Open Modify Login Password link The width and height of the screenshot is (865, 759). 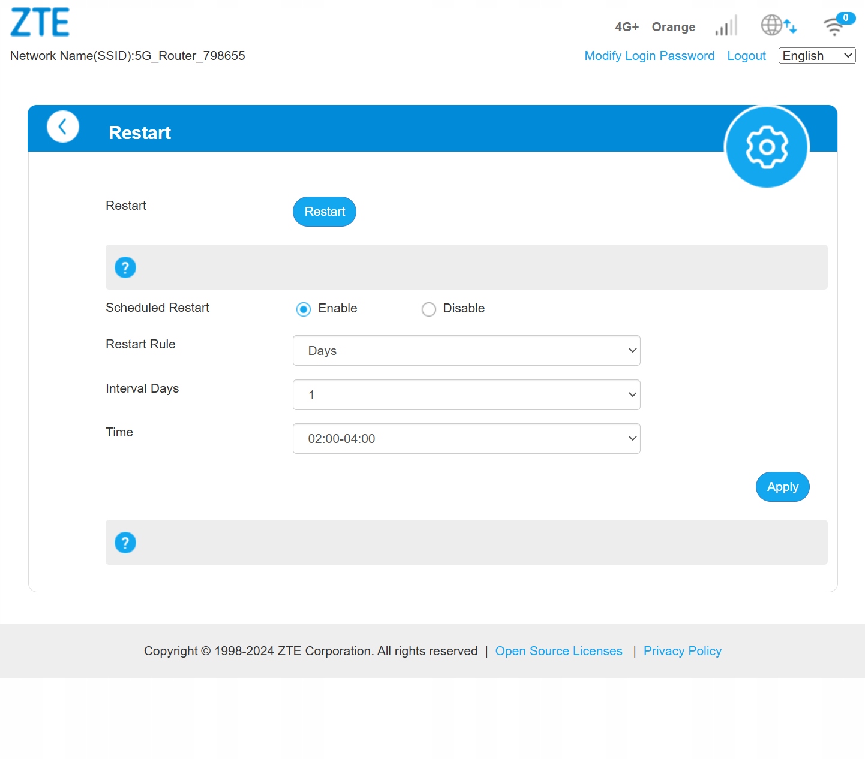coord(649,56)
